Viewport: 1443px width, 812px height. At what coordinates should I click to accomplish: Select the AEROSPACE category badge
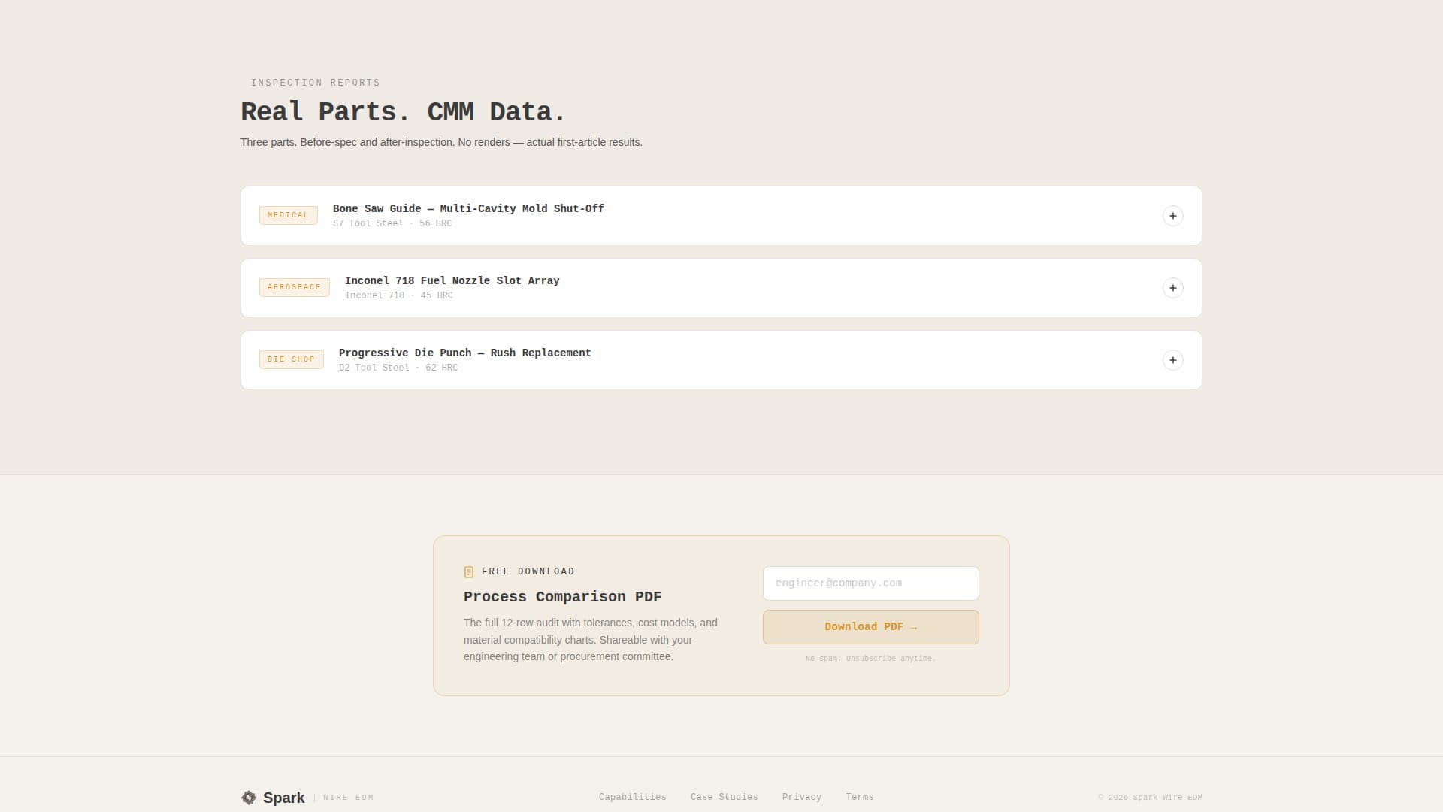tap(294, 287)
